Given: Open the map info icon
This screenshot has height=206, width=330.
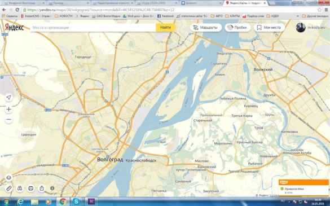Looking at the screenshot, I should pos(52,188).
